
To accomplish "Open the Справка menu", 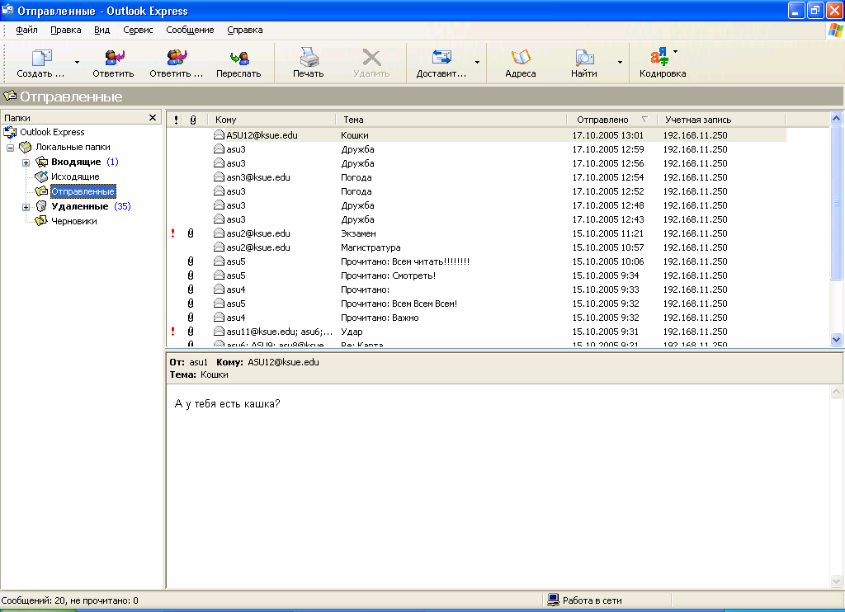I will tap(244, 30).
